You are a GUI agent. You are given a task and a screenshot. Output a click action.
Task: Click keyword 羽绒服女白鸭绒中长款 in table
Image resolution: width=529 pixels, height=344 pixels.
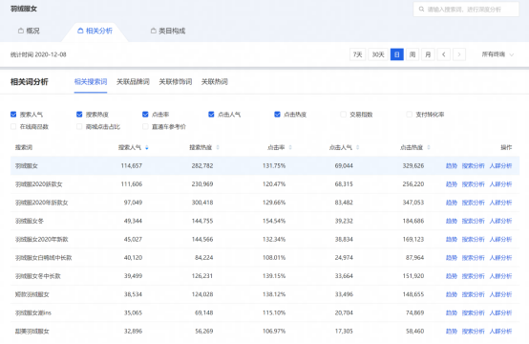tap(44, 258)
